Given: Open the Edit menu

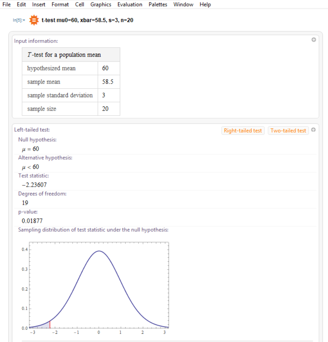Looking at the screenshot, I should pyautogui.click(x=21, y=4).
